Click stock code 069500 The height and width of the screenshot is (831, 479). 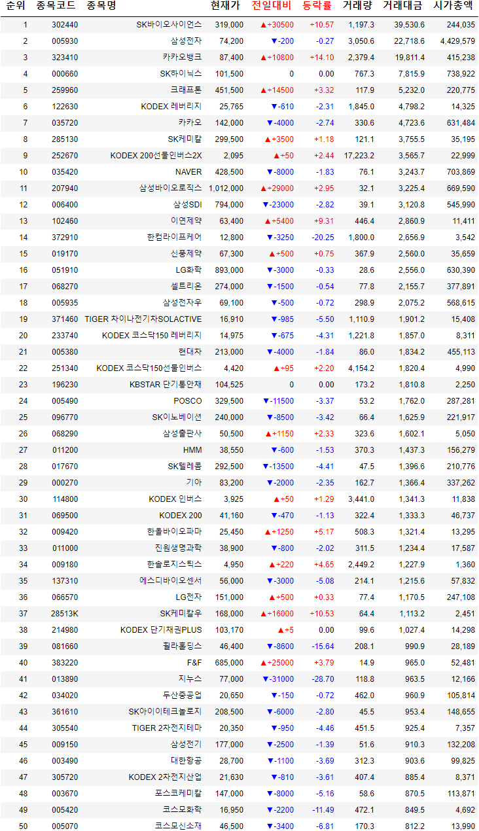[64, 516]
